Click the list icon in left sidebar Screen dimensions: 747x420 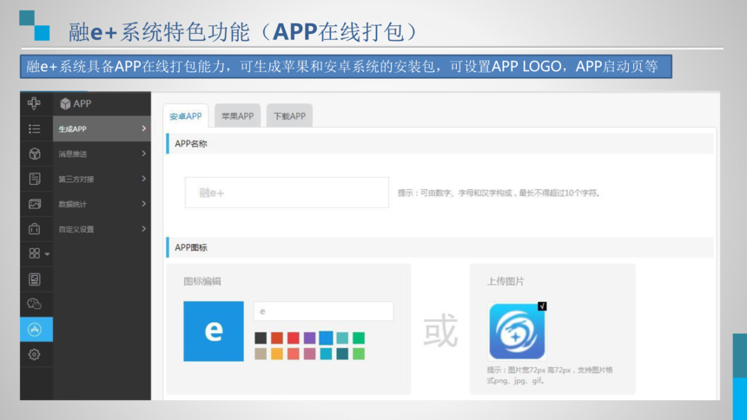pyautogui.click(x=35, y=128)
